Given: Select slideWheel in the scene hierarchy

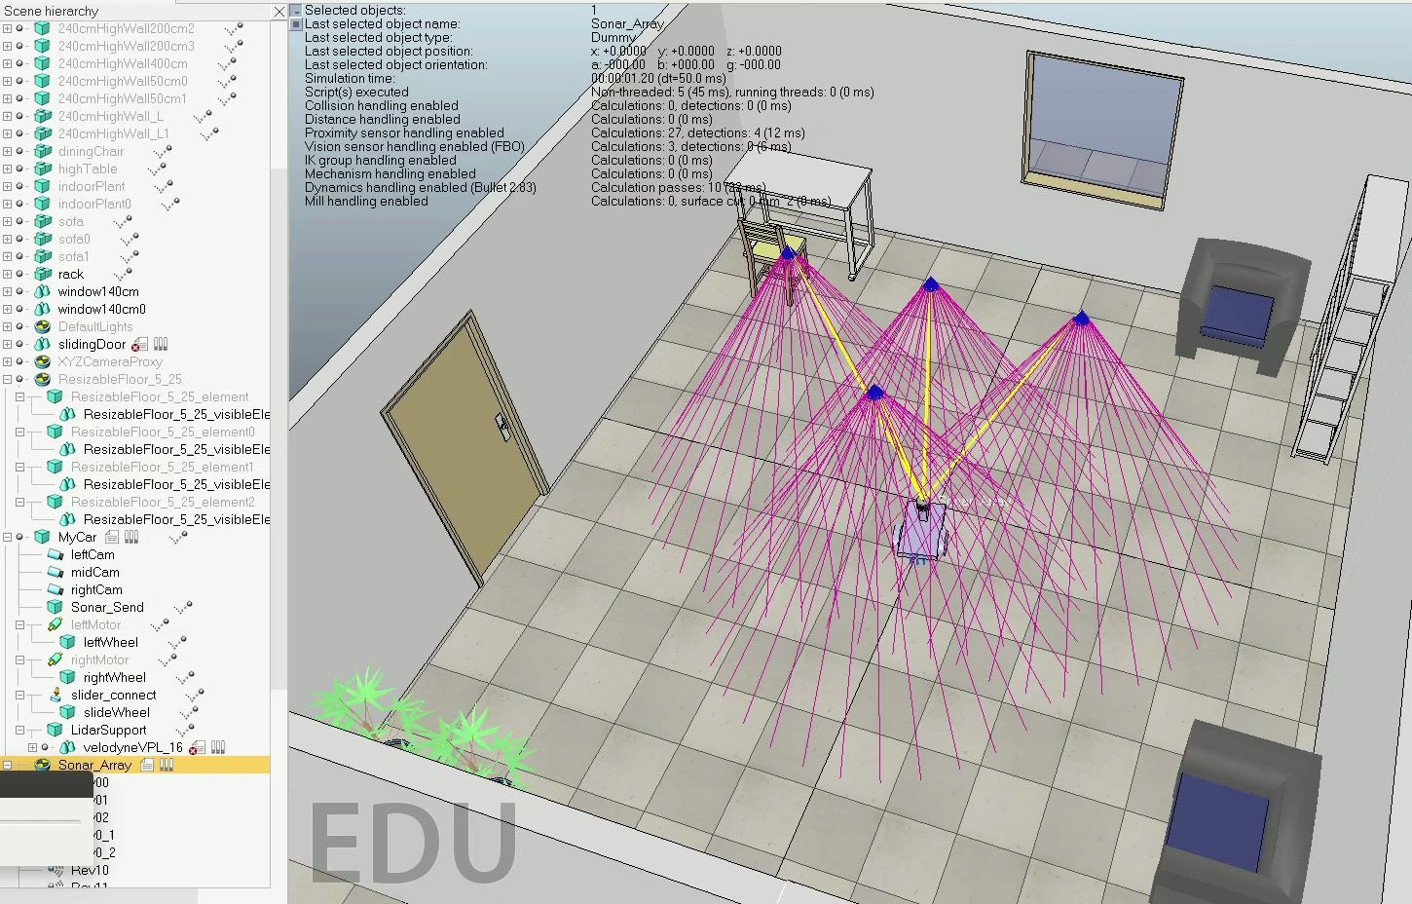Looking at the screenshot, I should coord(117,713).
